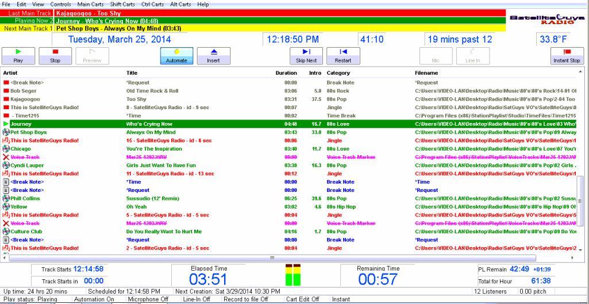Select the 'Always On My Mind' title
The image size is (589, 304).
pos(151,132)
